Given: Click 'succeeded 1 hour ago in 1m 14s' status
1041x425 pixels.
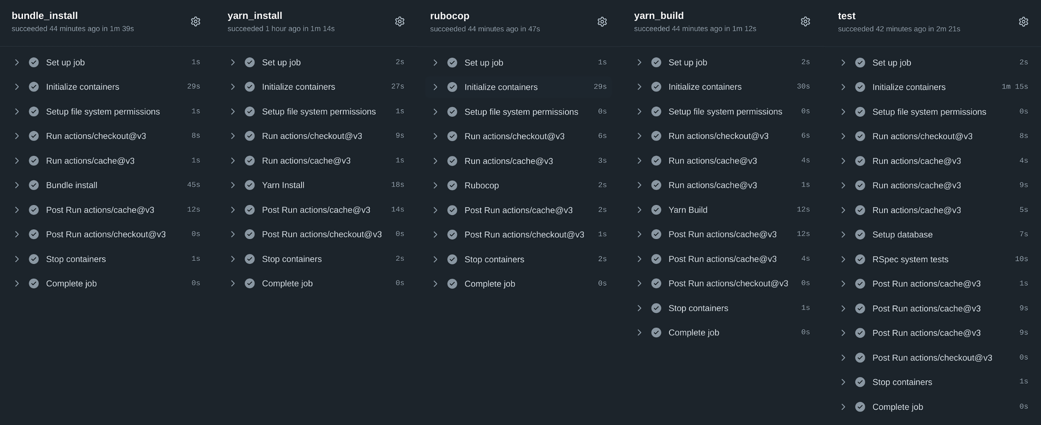Looking at the screenshot, I should tap(281, 29).
